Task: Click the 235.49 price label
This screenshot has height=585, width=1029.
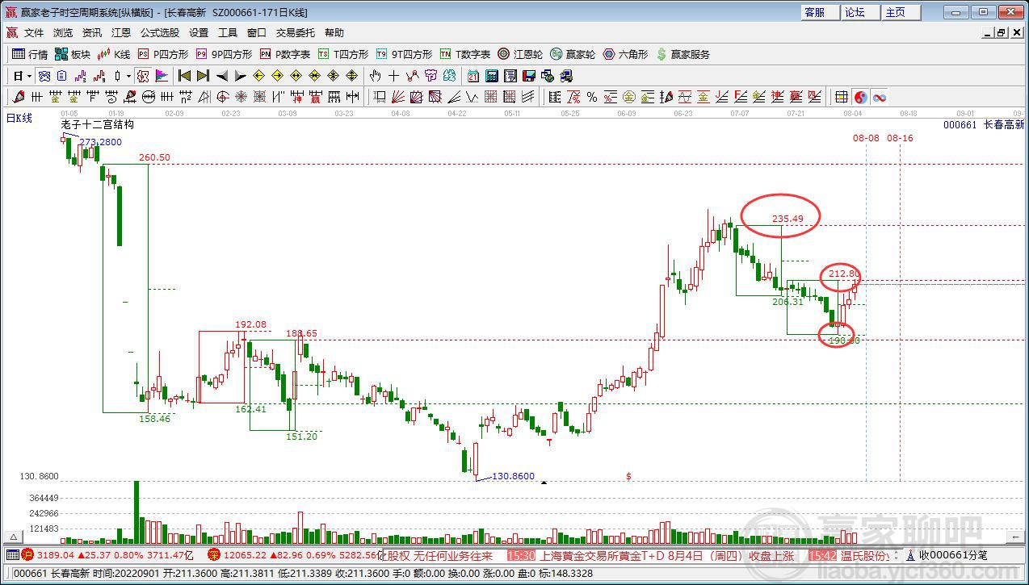Action: [787, 219]
